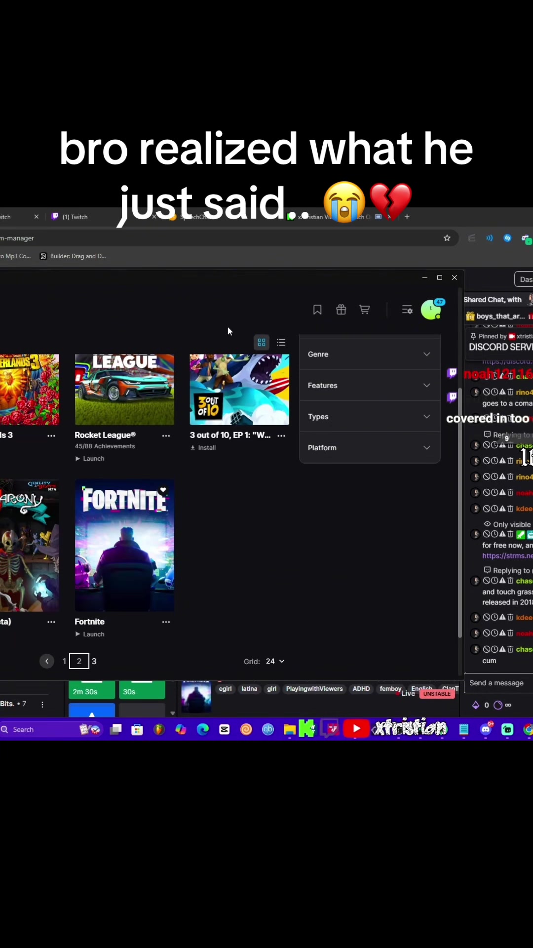Open the Borderlands 3 three-dot options menu
The width and height of the screenshot is (533, 948).
tap(51, 435)
